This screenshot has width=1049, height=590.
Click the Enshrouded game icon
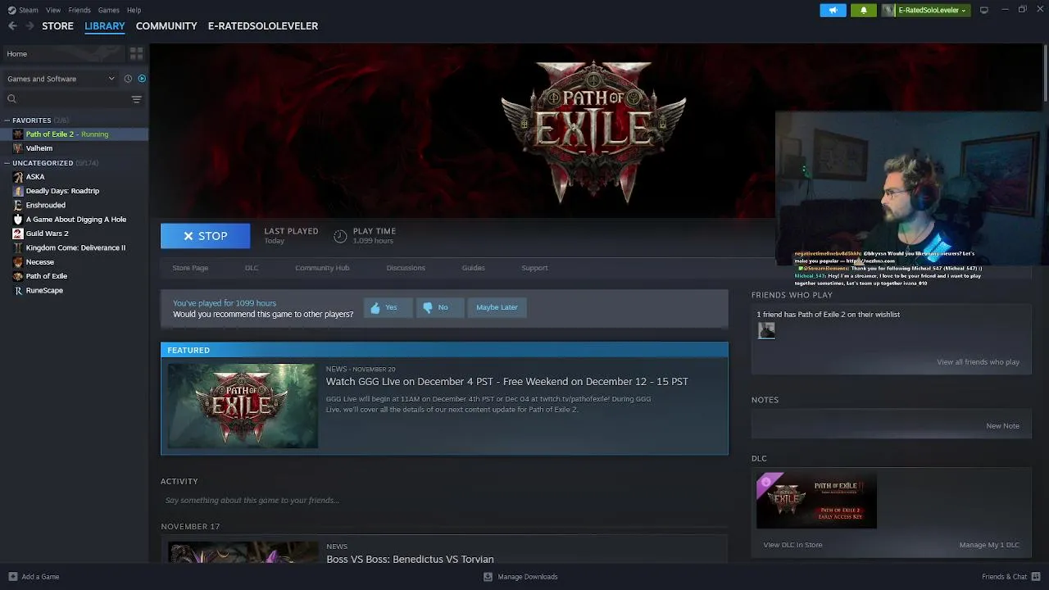tap(18, 205)
